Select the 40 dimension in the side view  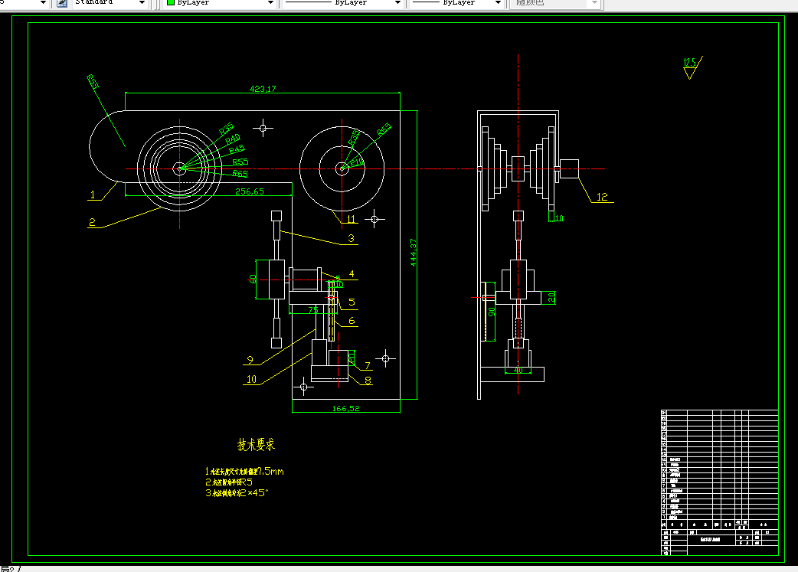[518, 370]
